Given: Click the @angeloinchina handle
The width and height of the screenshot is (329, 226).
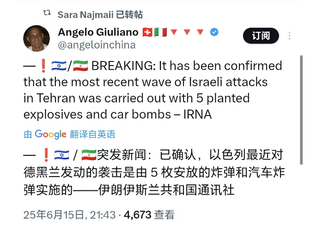Looking at the screenshot, I should [97, 45].
